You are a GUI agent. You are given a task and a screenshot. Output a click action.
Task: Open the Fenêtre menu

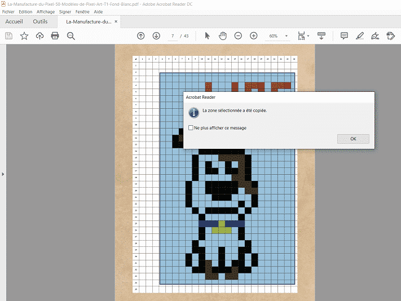click(x=82, y=12)
